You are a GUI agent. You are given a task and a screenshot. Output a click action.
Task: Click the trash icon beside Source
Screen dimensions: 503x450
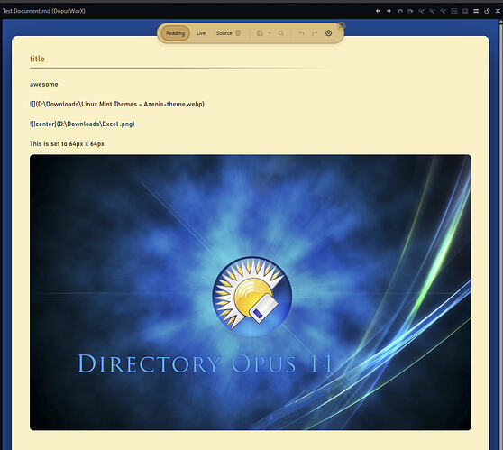[238, 33]
